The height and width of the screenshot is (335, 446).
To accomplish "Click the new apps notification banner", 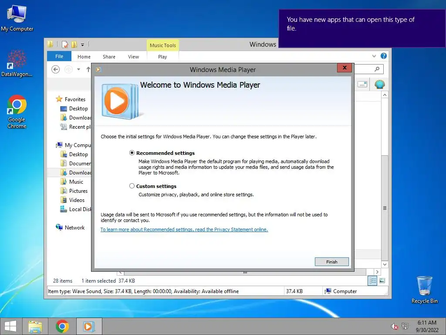I will (x=362, y=28).
